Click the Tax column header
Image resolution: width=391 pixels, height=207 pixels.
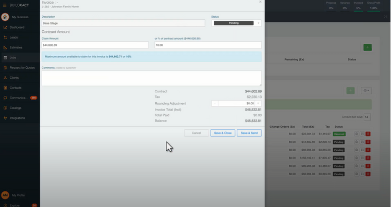[x=327, y=127]
